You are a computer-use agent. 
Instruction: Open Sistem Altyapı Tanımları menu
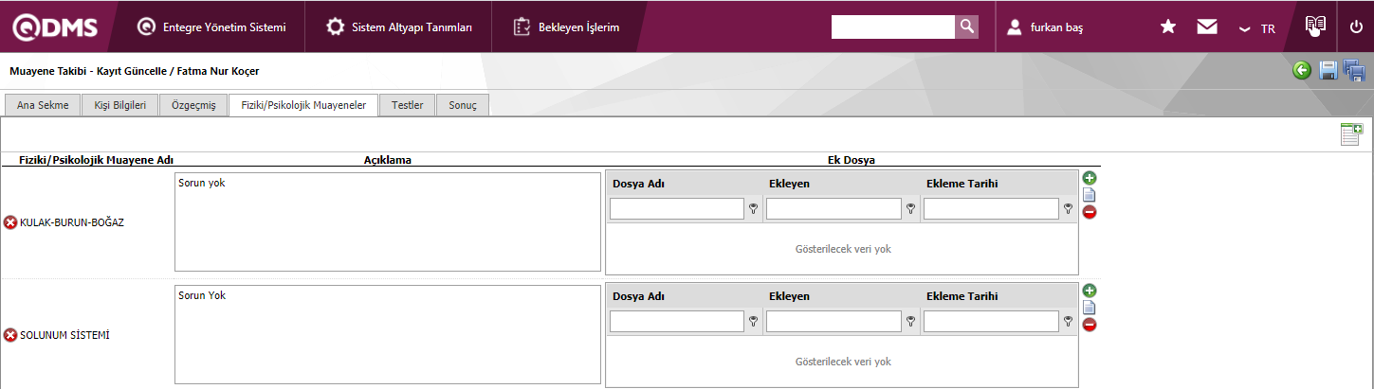pos(399,27)
